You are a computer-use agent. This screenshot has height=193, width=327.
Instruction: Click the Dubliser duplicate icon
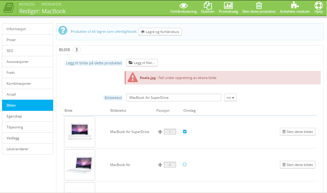pyautogui.click(x=207, y=5)
